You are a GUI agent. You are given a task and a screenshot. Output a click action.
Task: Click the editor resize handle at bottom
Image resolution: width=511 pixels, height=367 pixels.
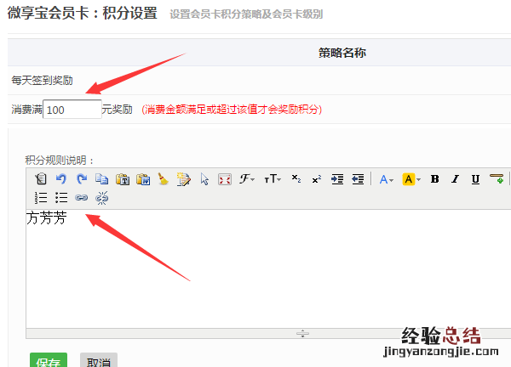(x=302, y=333)
